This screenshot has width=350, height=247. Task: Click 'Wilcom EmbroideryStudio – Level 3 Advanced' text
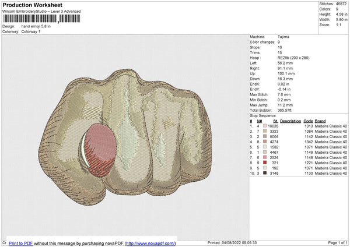[x=41, y=12]
